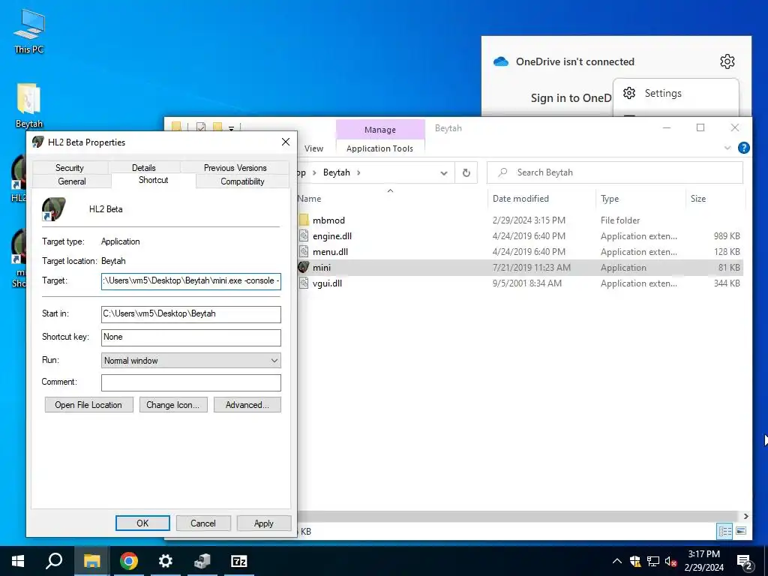Image resolution: width=768 pixels, height=576 pixels.
Task: Open the address bar history dropdown
Action: (x=444, y=173)
